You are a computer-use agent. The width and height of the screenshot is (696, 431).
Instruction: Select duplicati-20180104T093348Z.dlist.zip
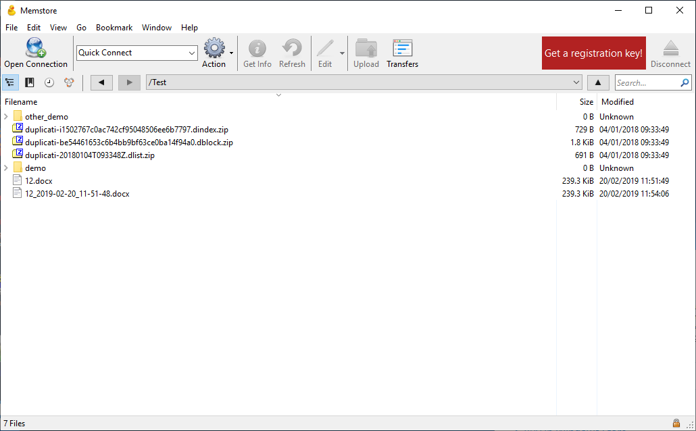coord(90,155)
